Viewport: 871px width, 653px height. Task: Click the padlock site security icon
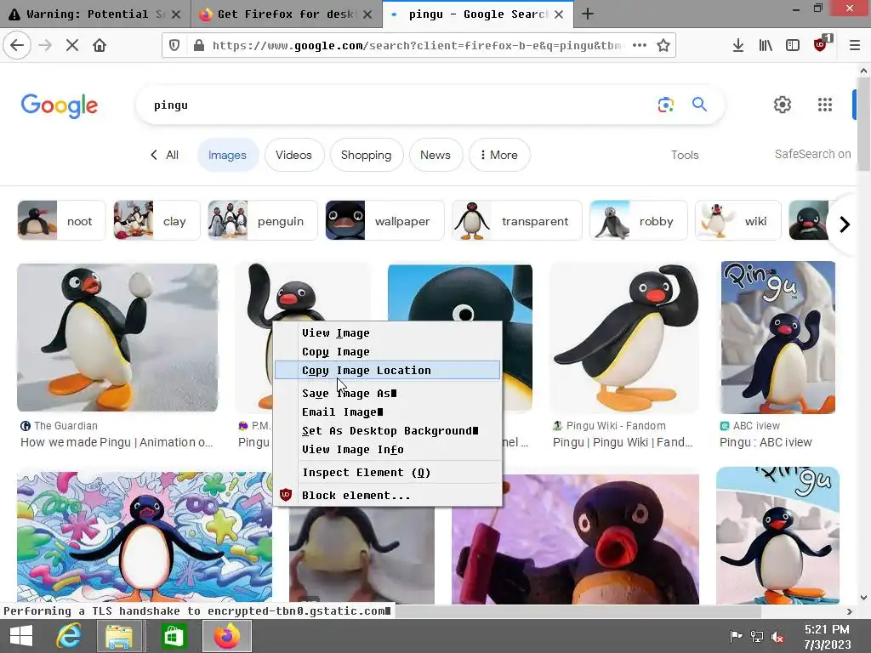(198, 46)
